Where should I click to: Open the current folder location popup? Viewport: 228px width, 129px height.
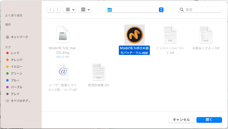tap(134, 10)
